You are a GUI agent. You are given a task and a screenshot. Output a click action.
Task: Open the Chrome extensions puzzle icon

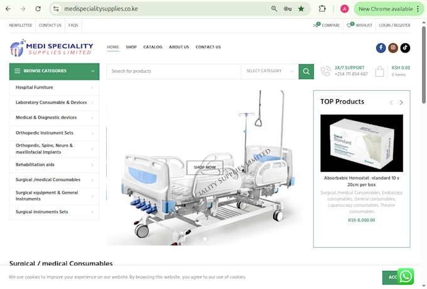(x=322, y=9)
